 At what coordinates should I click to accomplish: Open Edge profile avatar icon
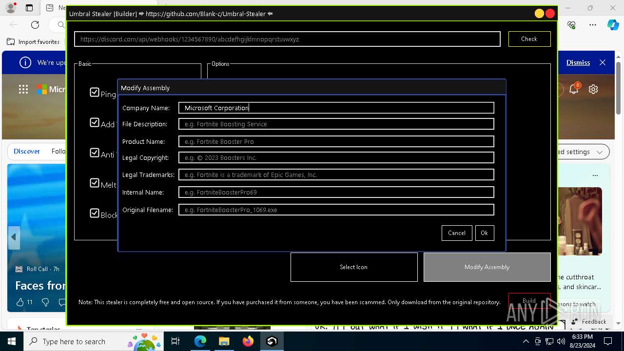pos(11,8)
